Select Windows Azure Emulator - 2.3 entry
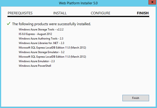The image size is (157, 108). tap(37, 61)
